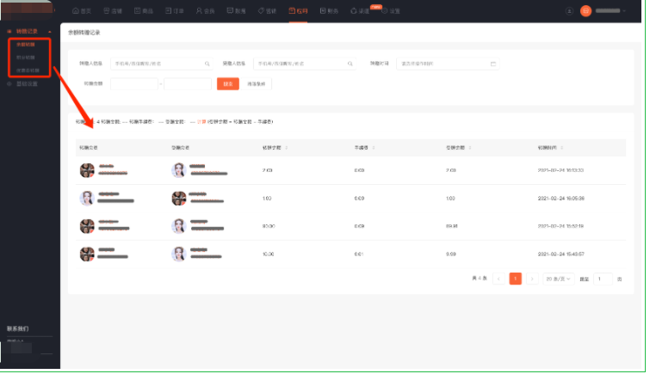Click the 9.99 received amount cell
The width and height of the screenshot is (650, 374).
tap(451, 254)
